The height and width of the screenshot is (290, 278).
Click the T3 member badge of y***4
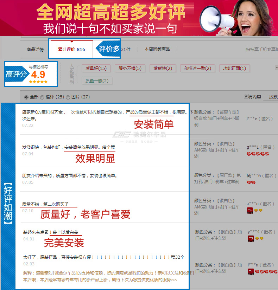[251, 238]
